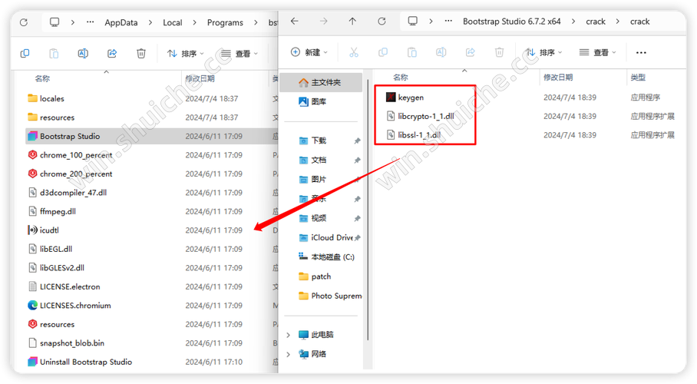The height and width of the screenshot is (384, 697).
Task: Sort right window by 名称 column header
Action: [x=401, y=78]
